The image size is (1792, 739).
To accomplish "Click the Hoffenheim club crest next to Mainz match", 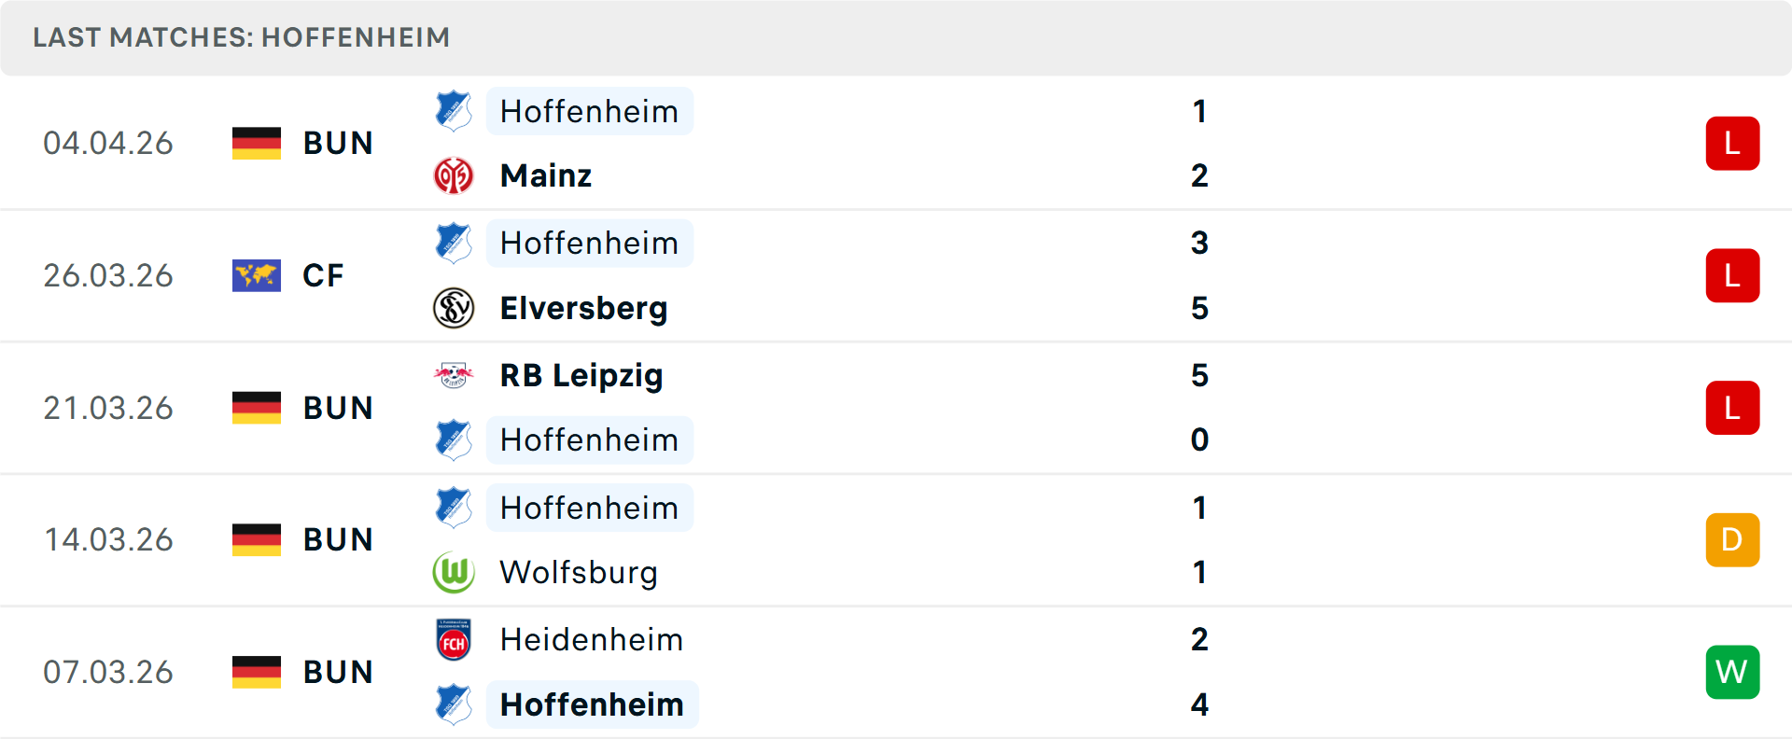I will click(x=454, y=111).
